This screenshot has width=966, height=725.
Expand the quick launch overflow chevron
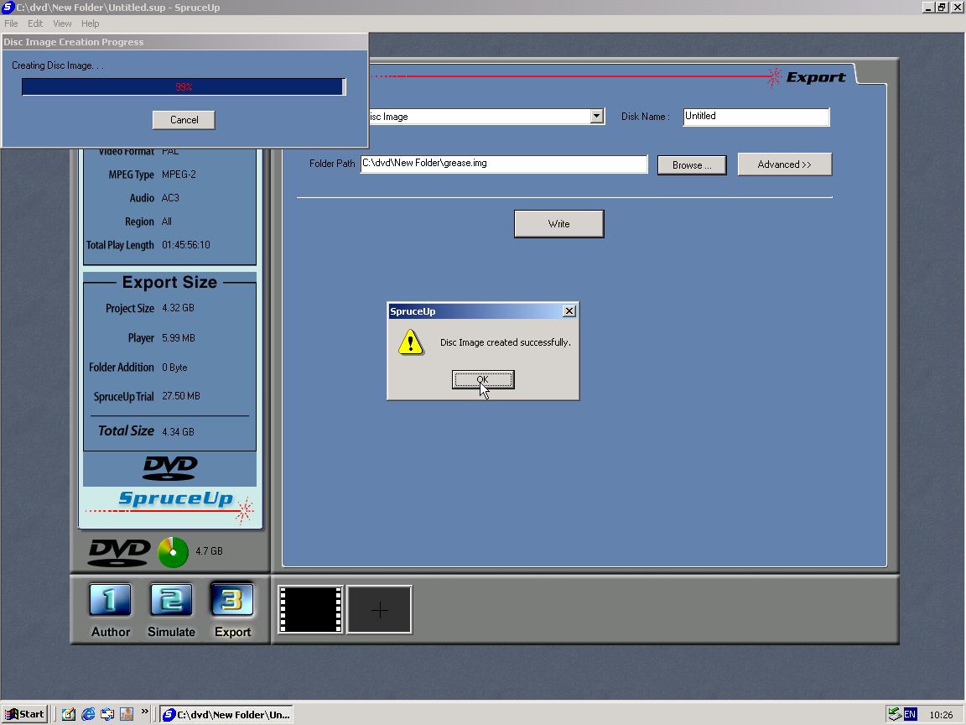pyautogui.click(x=145, y=712)
